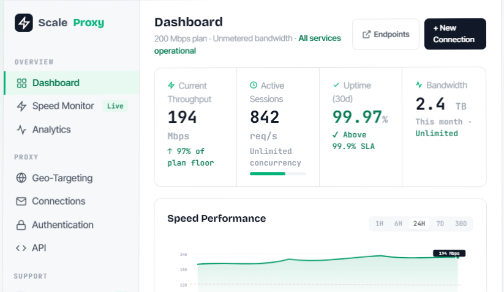Viewport: 504px width, 292px height.
Task: Go to the Analytics section
Action: [x=72, y=130]
